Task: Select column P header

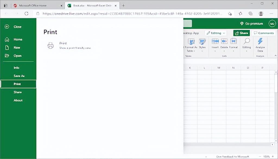Action: [263, 68]
